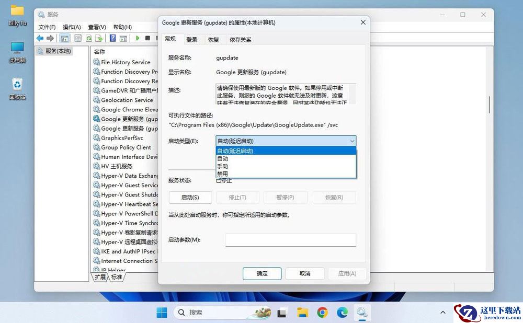The height and width of the screenshot is (323, 523).
Task: Click the Services app icon on taskbar
Action: 362,313
